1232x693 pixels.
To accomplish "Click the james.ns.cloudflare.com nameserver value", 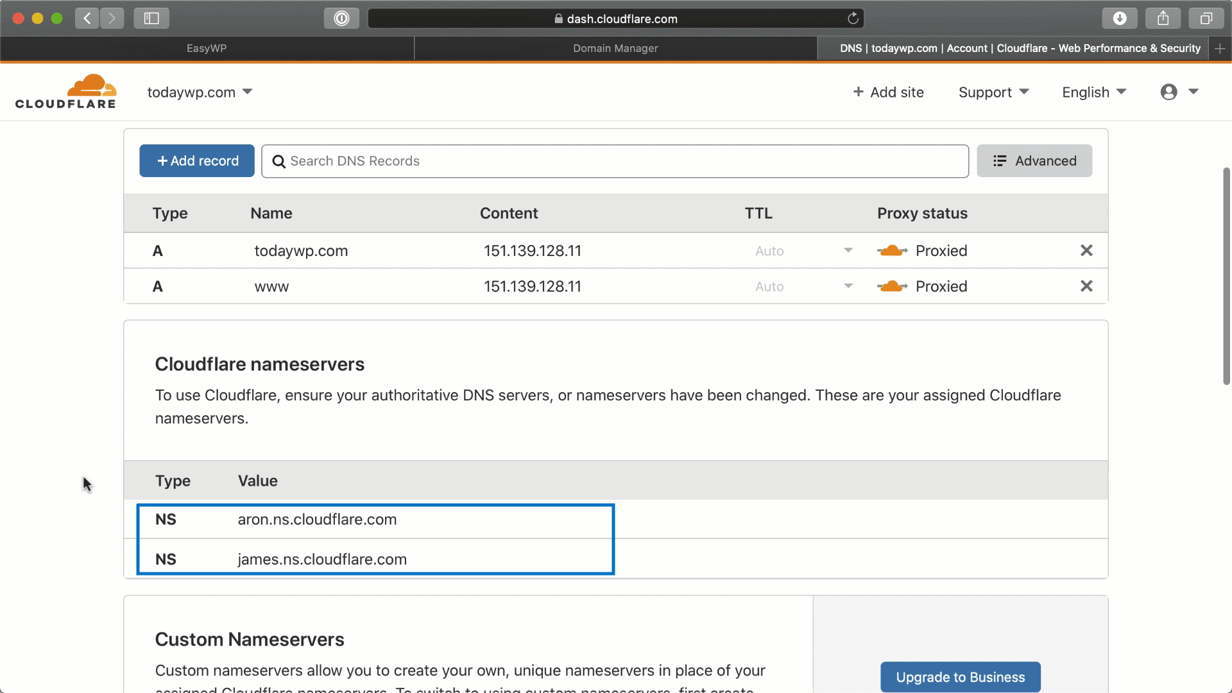I will (322, 559).
